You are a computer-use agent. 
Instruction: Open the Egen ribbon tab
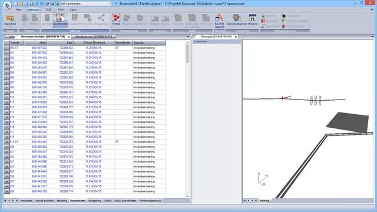73,9
